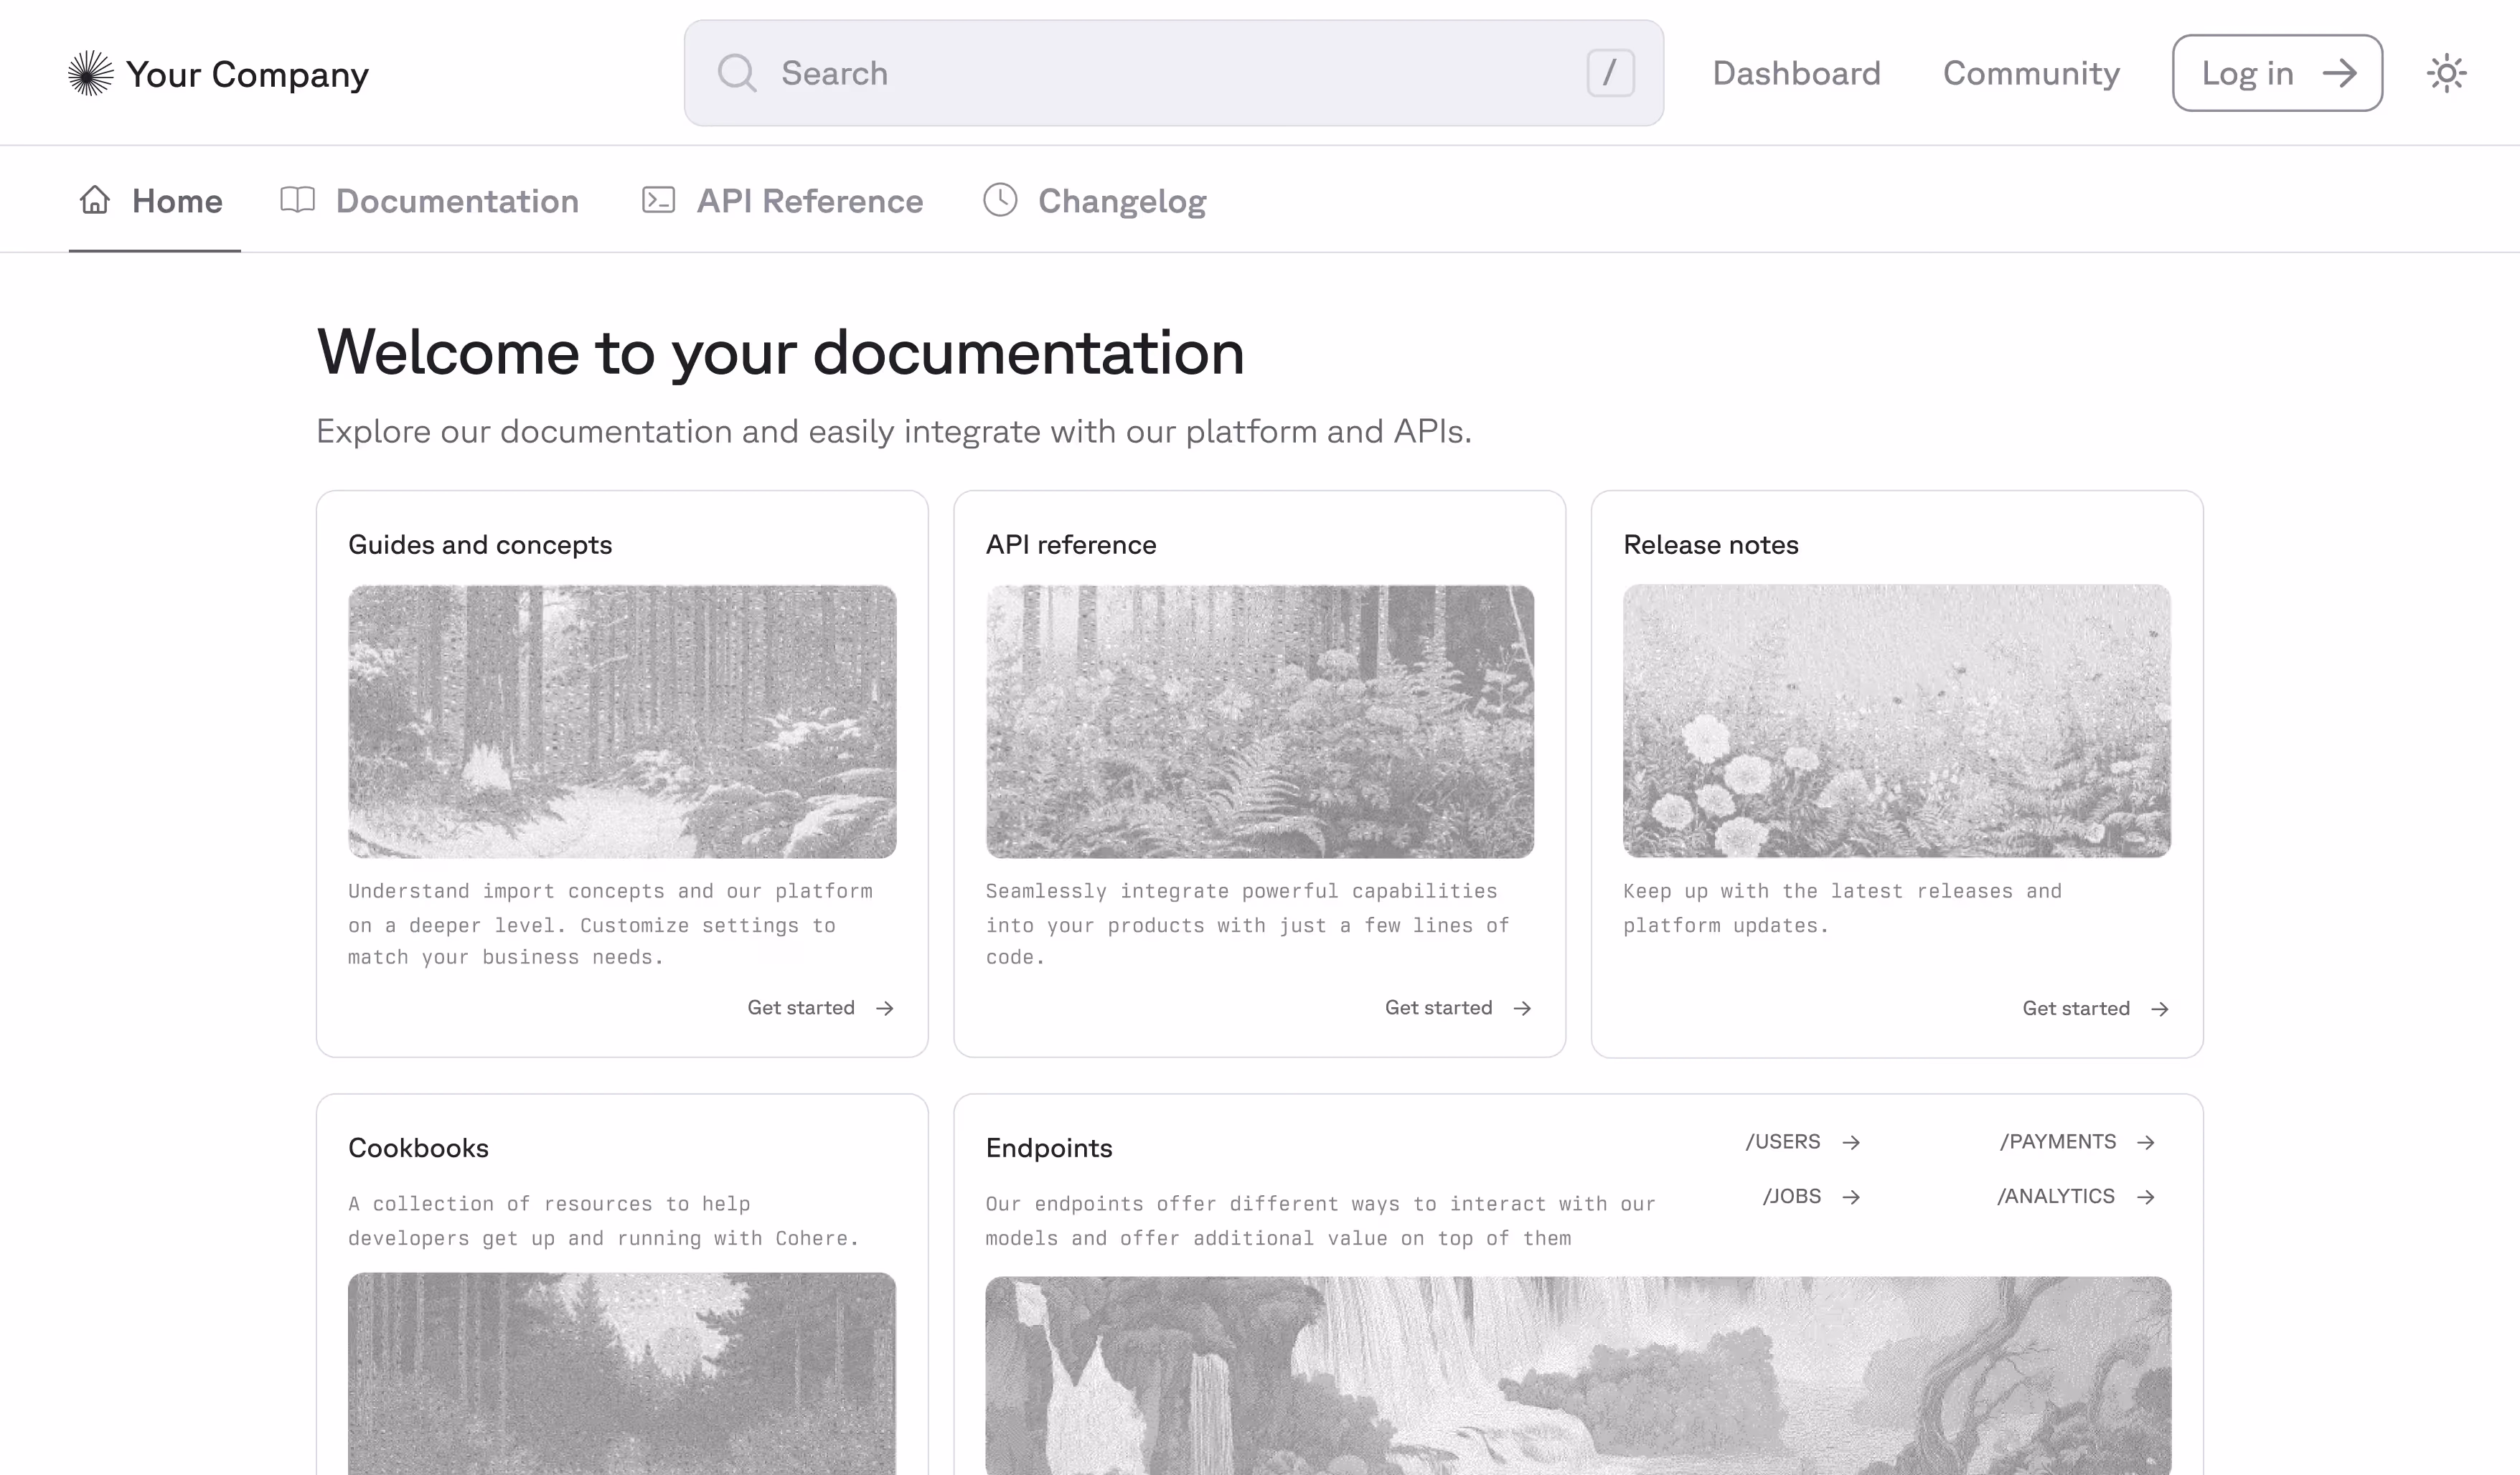Click the house icon beside Home
This screenshot has height=1475, width=2520.
point(95,200)
